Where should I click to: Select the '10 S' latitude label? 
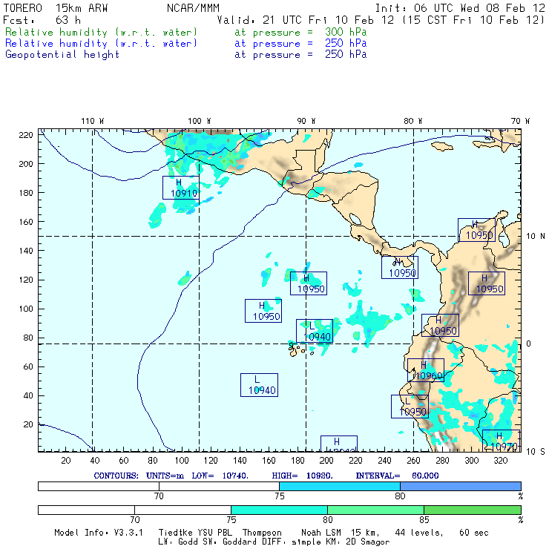pyautogui.click(x=536, y=452)
